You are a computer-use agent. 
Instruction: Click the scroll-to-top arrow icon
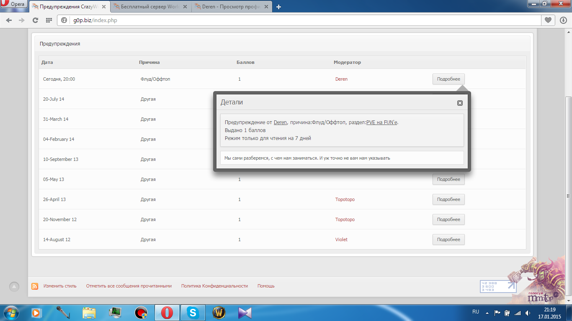(x=14, y=286)
